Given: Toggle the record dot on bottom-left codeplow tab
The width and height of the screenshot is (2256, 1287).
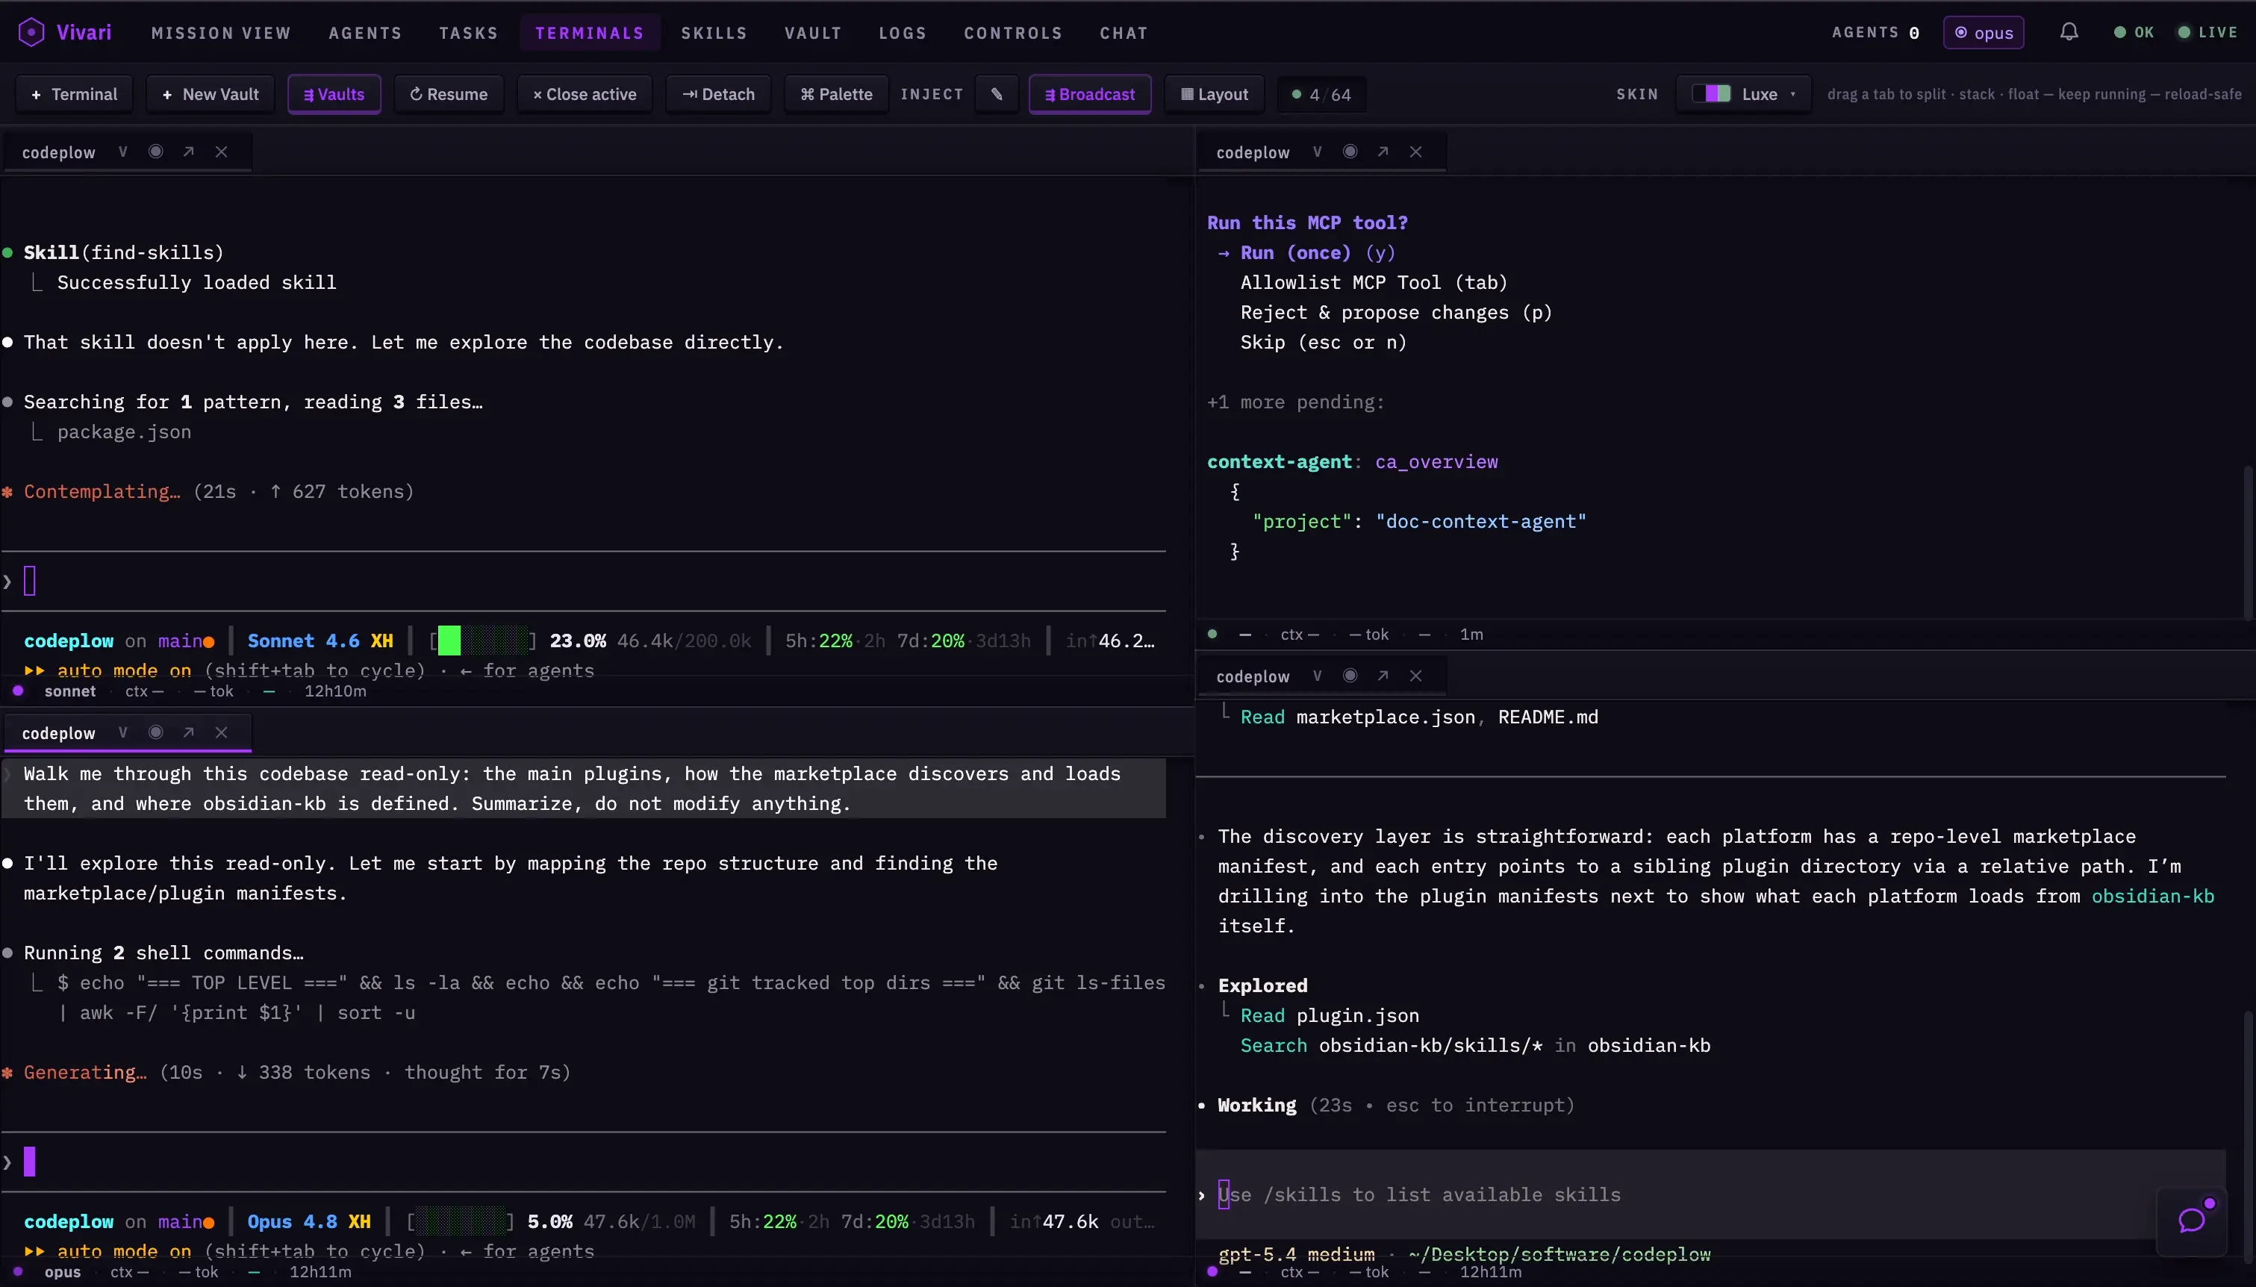Looking at the screenshot, I should 155,733.
